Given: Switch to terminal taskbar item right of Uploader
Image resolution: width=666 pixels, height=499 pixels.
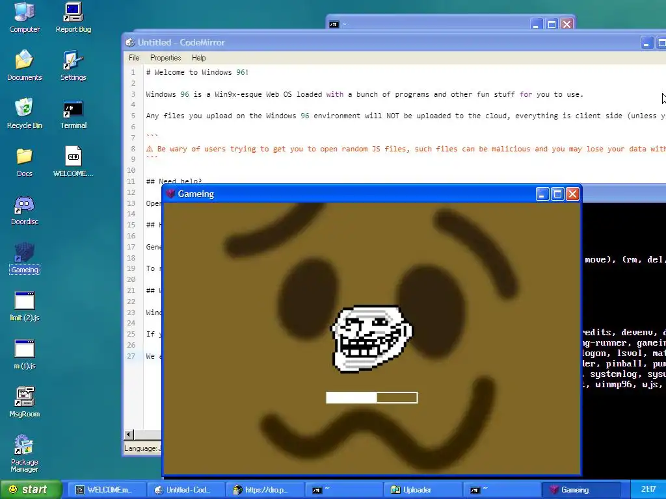Looking at the screenshot, I should pyautogui.click(x=501, y=490).
